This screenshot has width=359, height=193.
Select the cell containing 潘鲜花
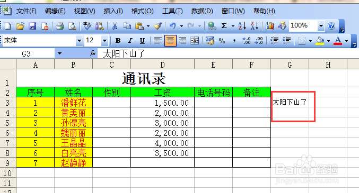[x=73, y=103]
